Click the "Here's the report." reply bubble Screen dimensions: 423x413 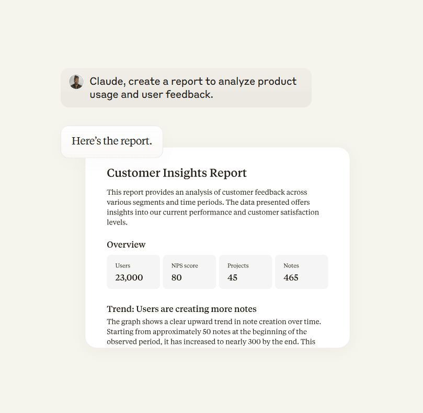pos(112,141)
